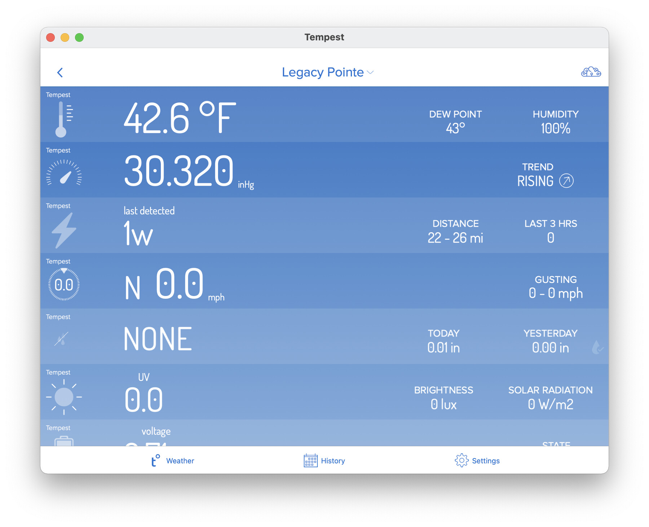Click the rain check droplet icon

[x=597, y=347]
